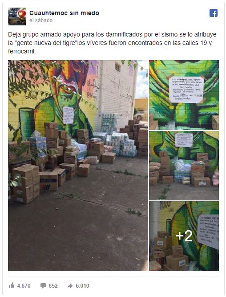Image resolution: width=226 pixels, height=297 pixels.
Task: Click the 652 comments count
Action: point(53,285)
